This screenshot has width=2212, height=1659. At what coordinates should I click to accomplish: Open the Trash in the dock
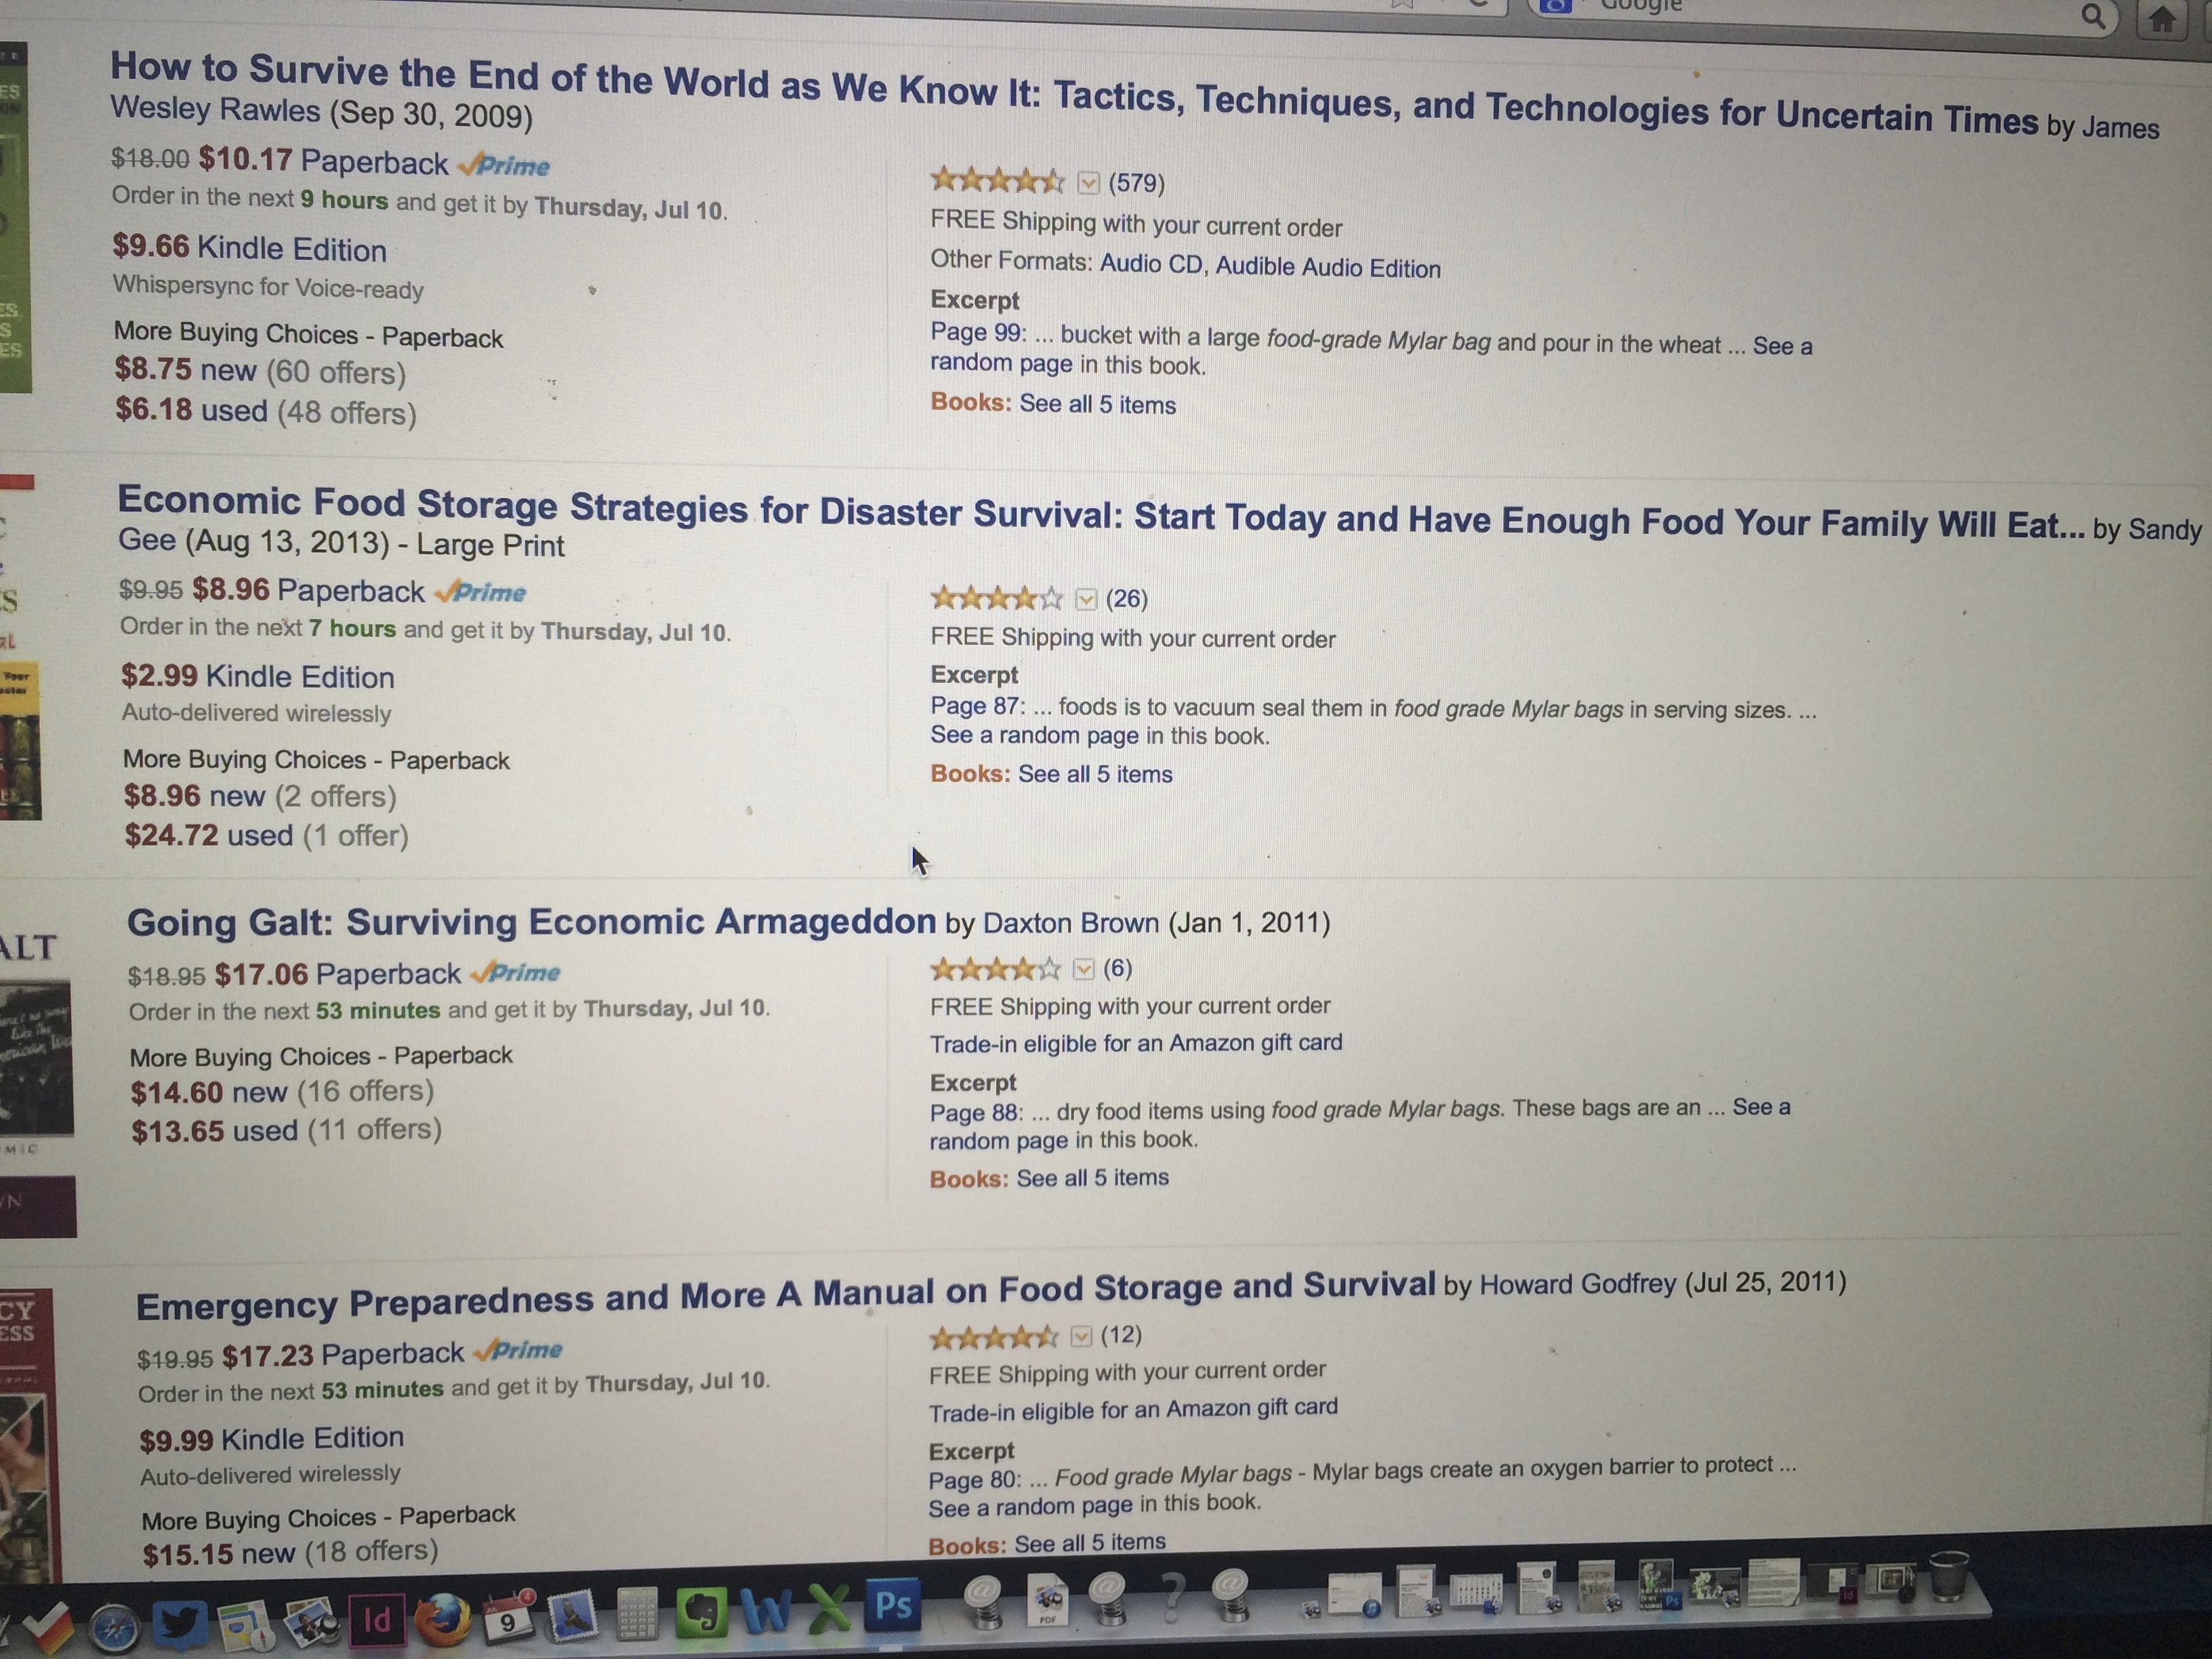(x=1948, y=1577)
